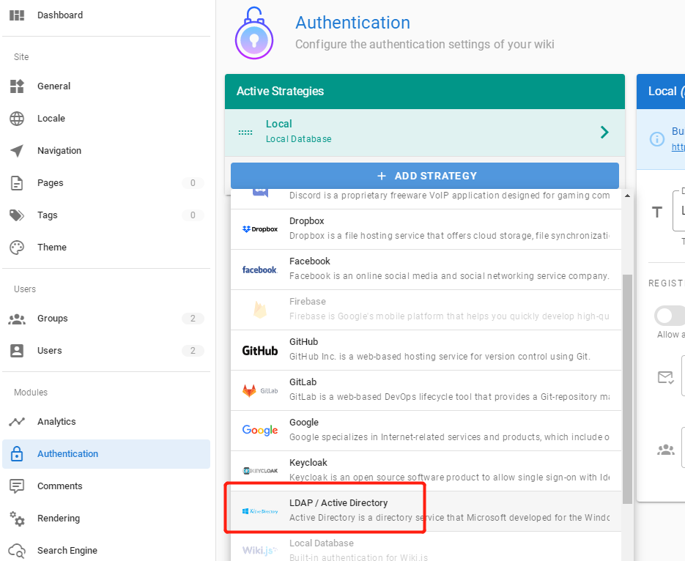This screenshot has height=561, width=685.
Task: Toggle the Allow self-registration switch
Action: coord(670,316)
